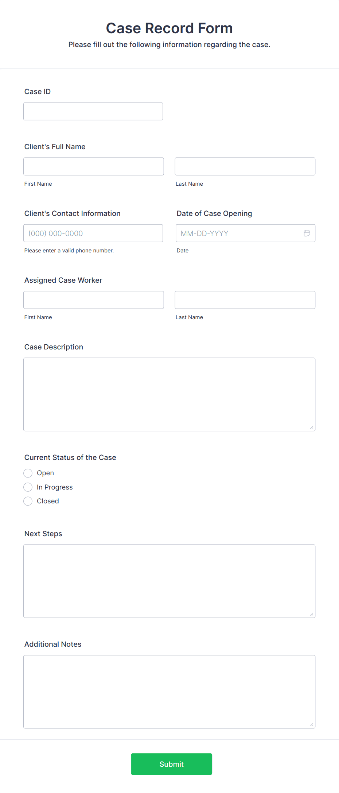Viewport: 339px width, 793px height.
Task: Click the phone number validation hint text
Action: pyautogui.click(x=69, y=251)
